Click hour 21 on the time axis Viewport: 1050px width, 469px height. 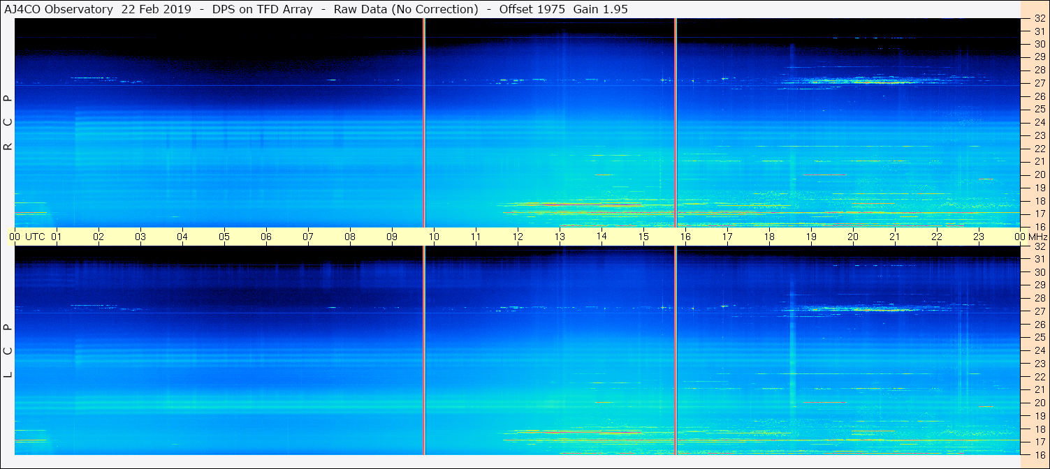tap(895, 237)
